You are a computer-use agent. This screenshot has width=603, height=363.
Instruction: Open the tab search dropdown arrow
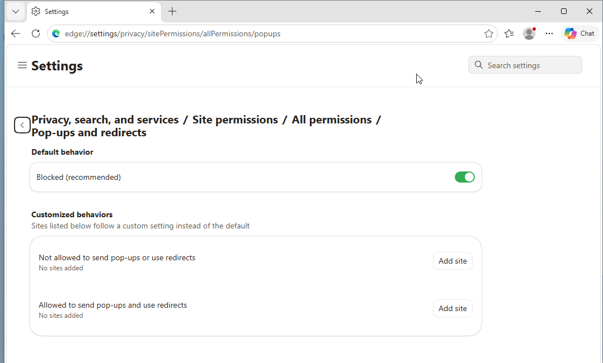coord(16,12)
